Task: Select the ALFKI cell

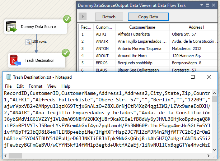Action: tap(104, 34)
